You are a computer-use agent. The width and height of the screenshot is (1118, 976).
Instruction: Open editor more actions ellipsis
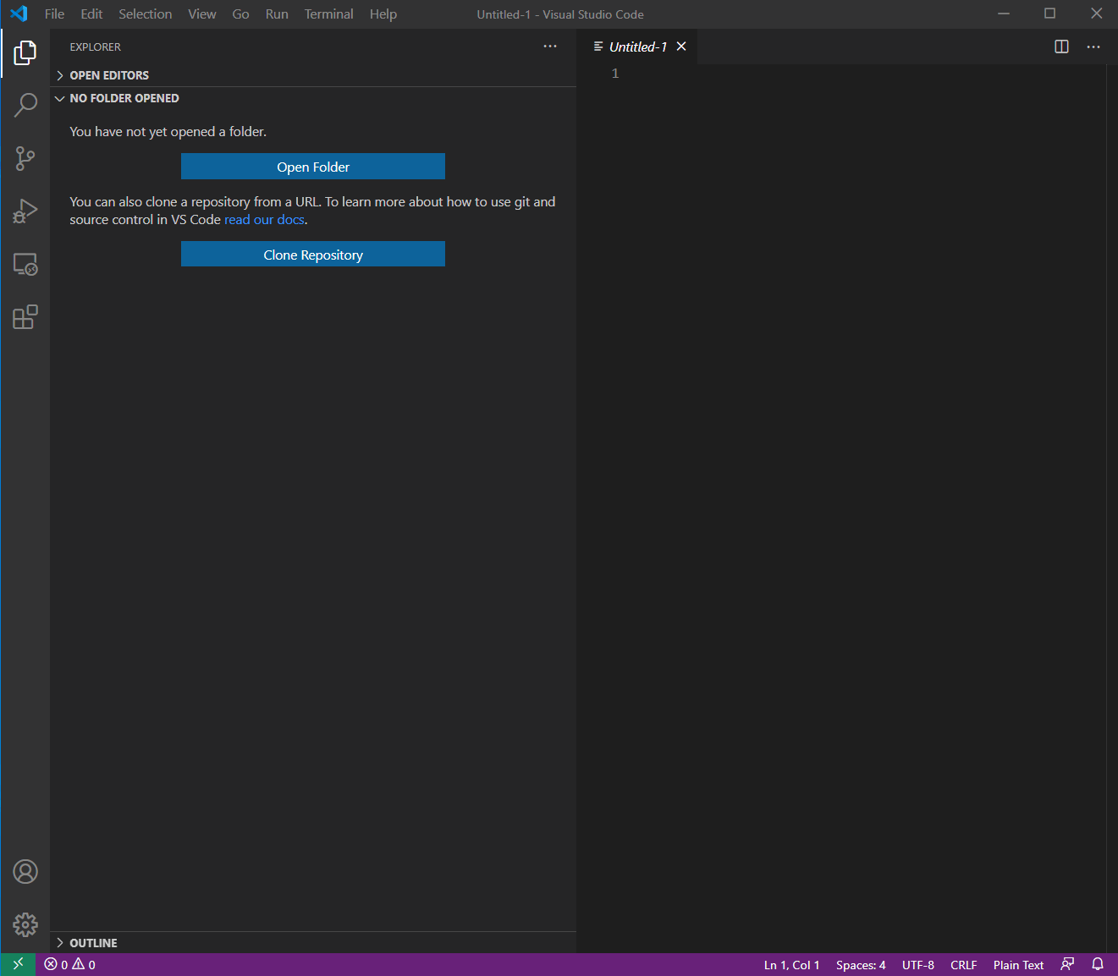click(1093, 47)
